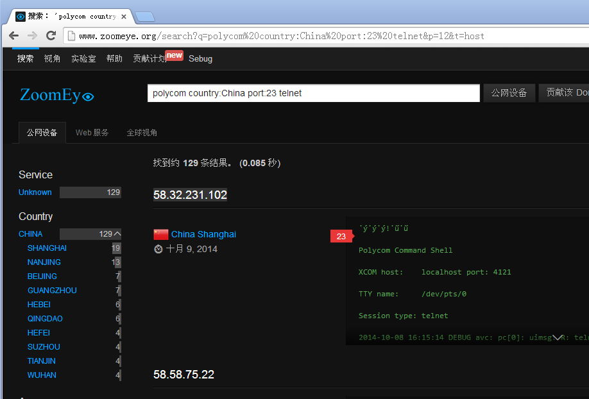Click the XCOM host localhost port line
This screenshot has width=589, height=399.
[434, 272]
